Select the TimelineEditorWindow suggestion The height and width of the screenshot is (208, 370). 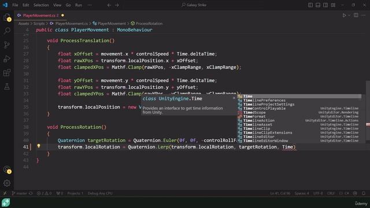pyautogui.click(x=299, y=141)
